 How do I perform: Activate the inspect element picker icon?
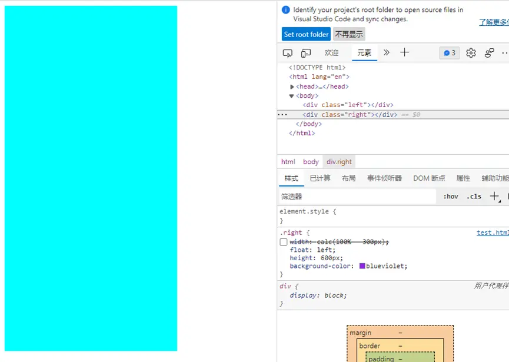[287, 53]
